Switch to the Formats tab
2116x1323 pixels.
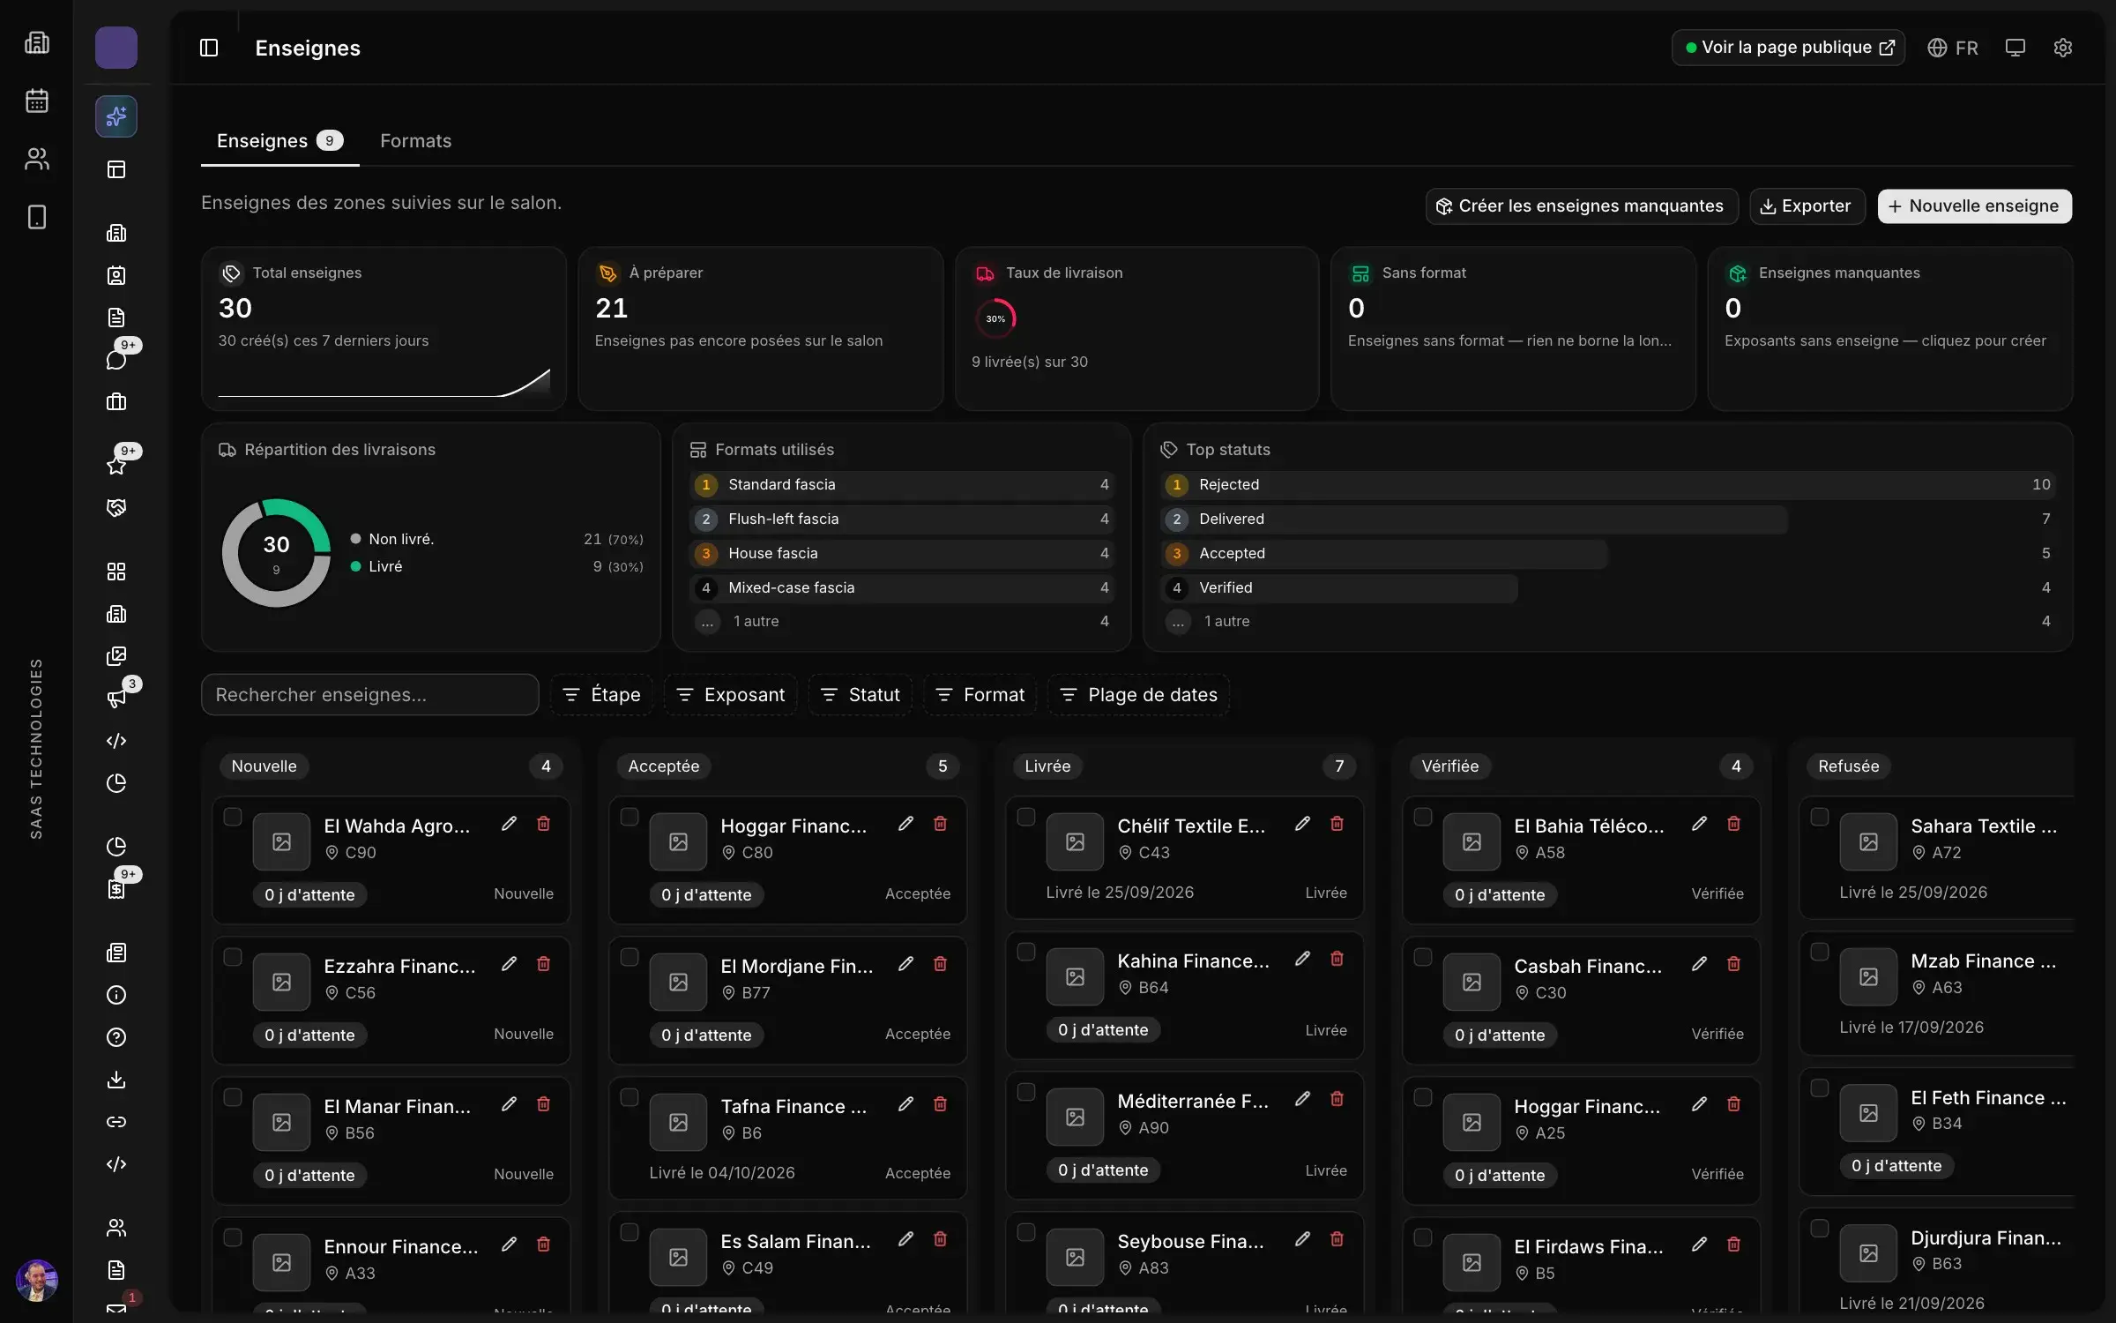tap(415, 141)
